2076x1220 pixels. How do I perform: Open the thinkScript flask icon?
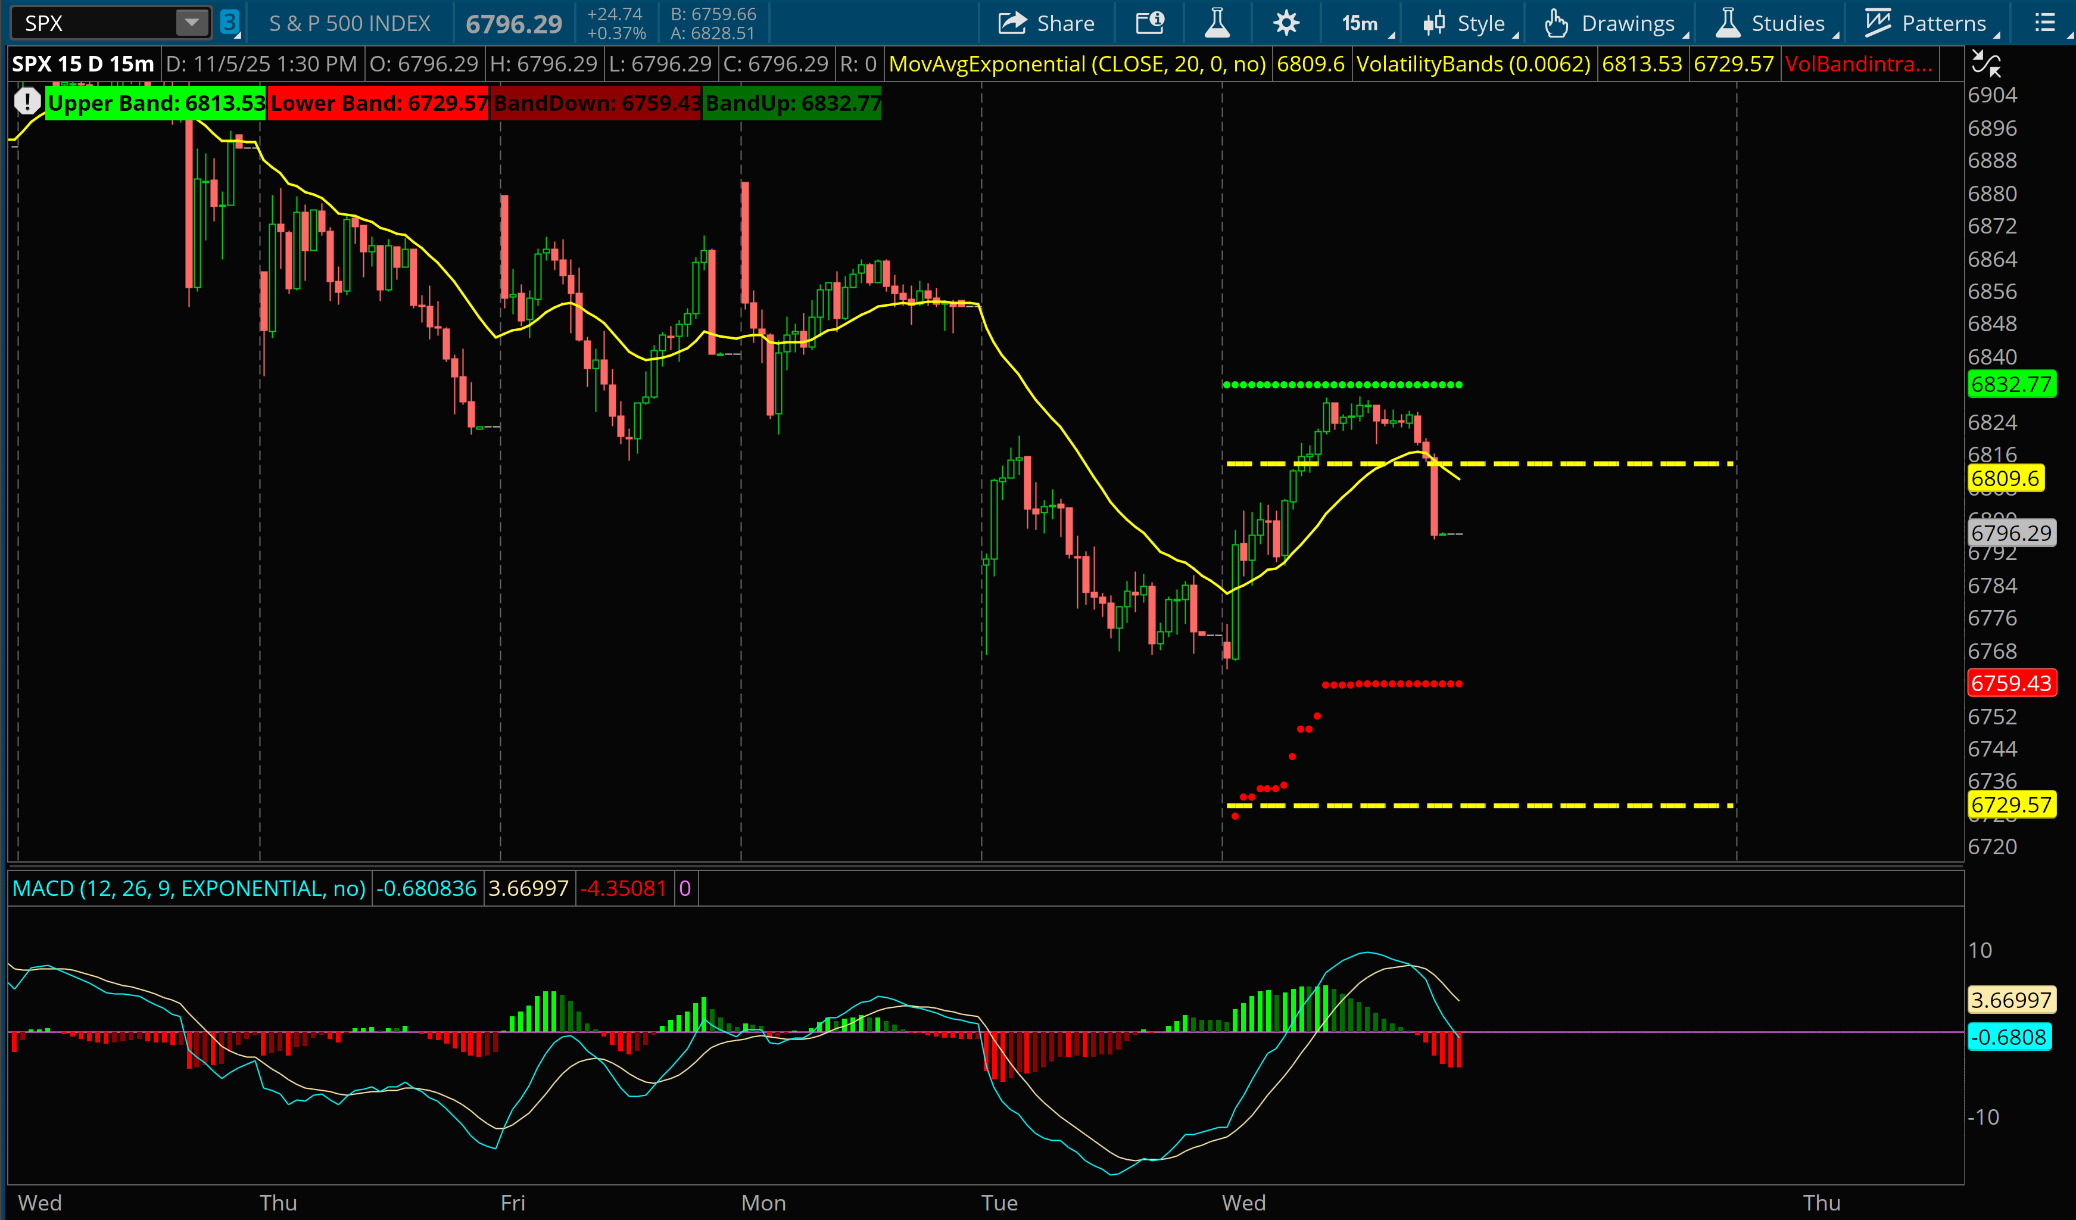(1217, 23)
